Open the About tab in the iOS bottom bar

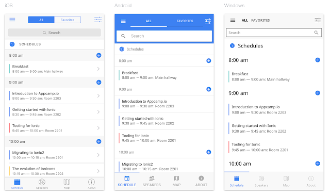[x=92, y=184]
